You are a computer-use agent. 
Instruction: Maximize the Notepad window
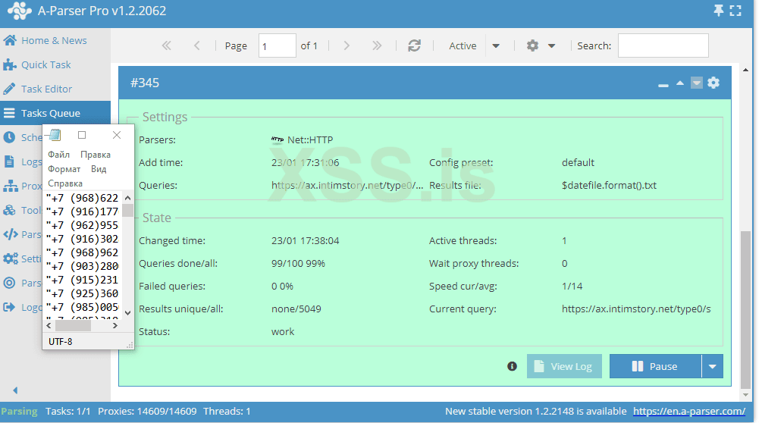pos(82,135)
